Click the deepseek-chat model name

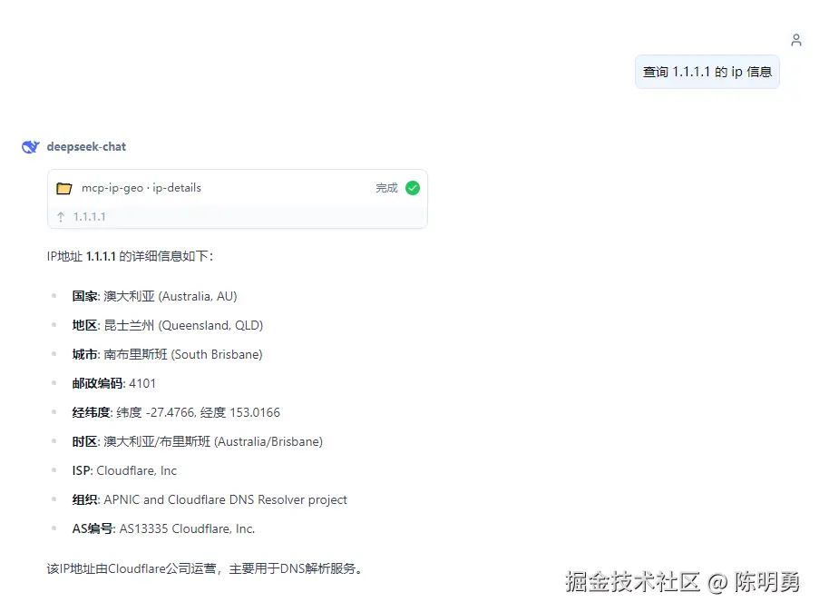click(87, 146)
